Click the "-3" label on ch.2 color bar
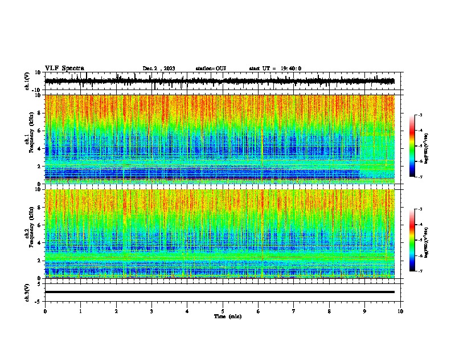451x349 pixels. point(420,209)
